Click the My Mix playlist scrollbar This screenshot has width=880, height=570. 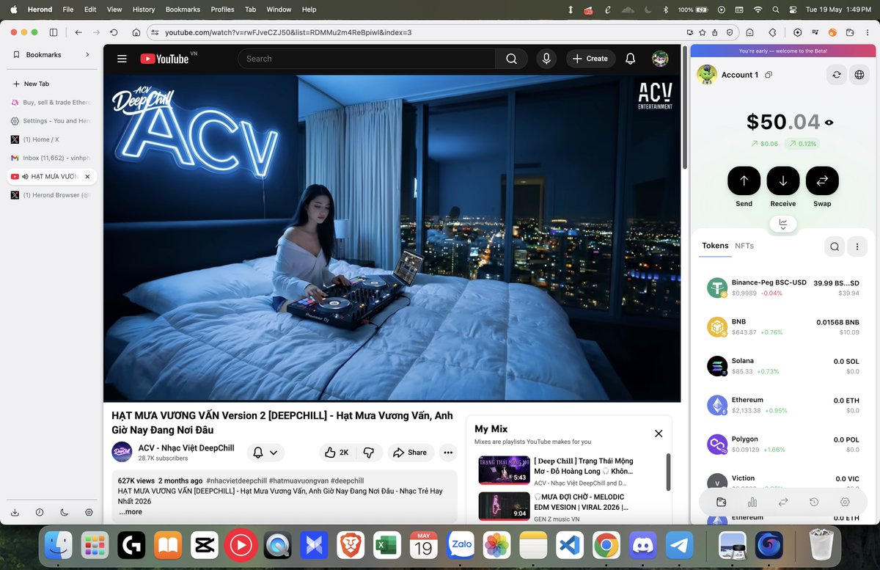(x=668, y=472)
